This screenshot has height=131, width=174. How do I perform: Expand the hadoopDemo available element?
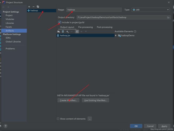coord(116,36)
